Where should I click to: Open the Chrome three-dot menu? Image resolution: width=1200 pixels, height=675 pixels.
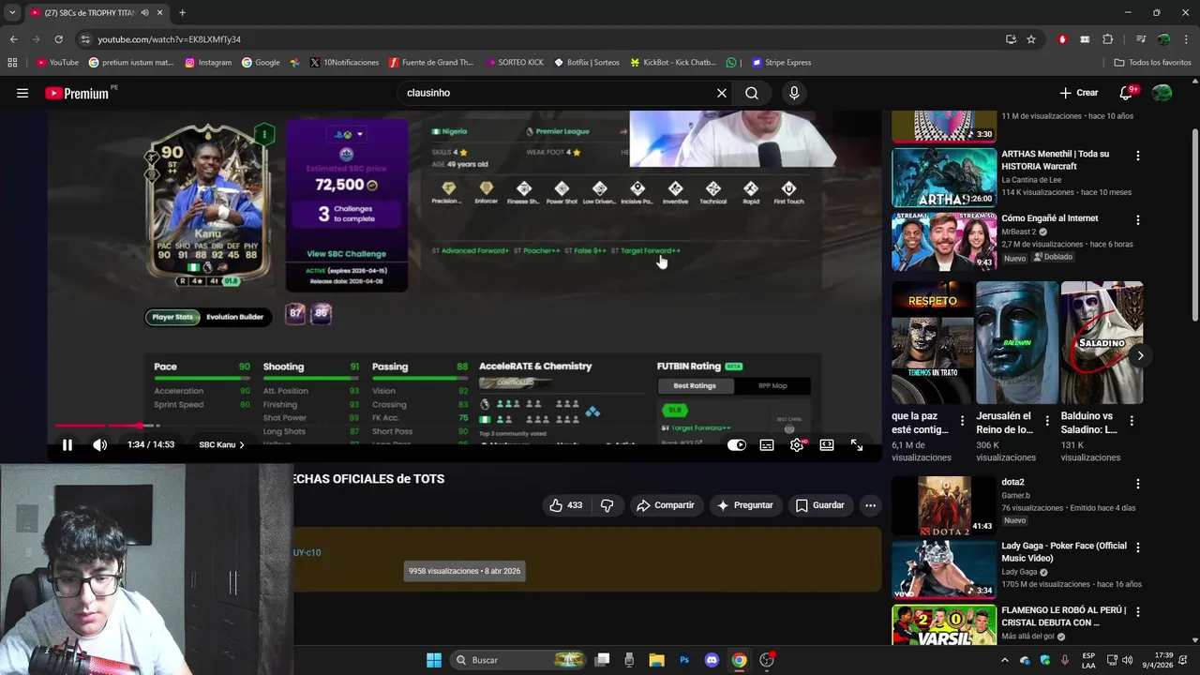tap(1186, 39)
